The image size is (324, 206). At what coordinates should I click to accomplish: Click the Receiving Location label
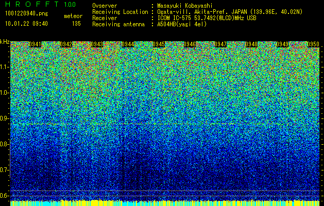(x=120, y=12)
